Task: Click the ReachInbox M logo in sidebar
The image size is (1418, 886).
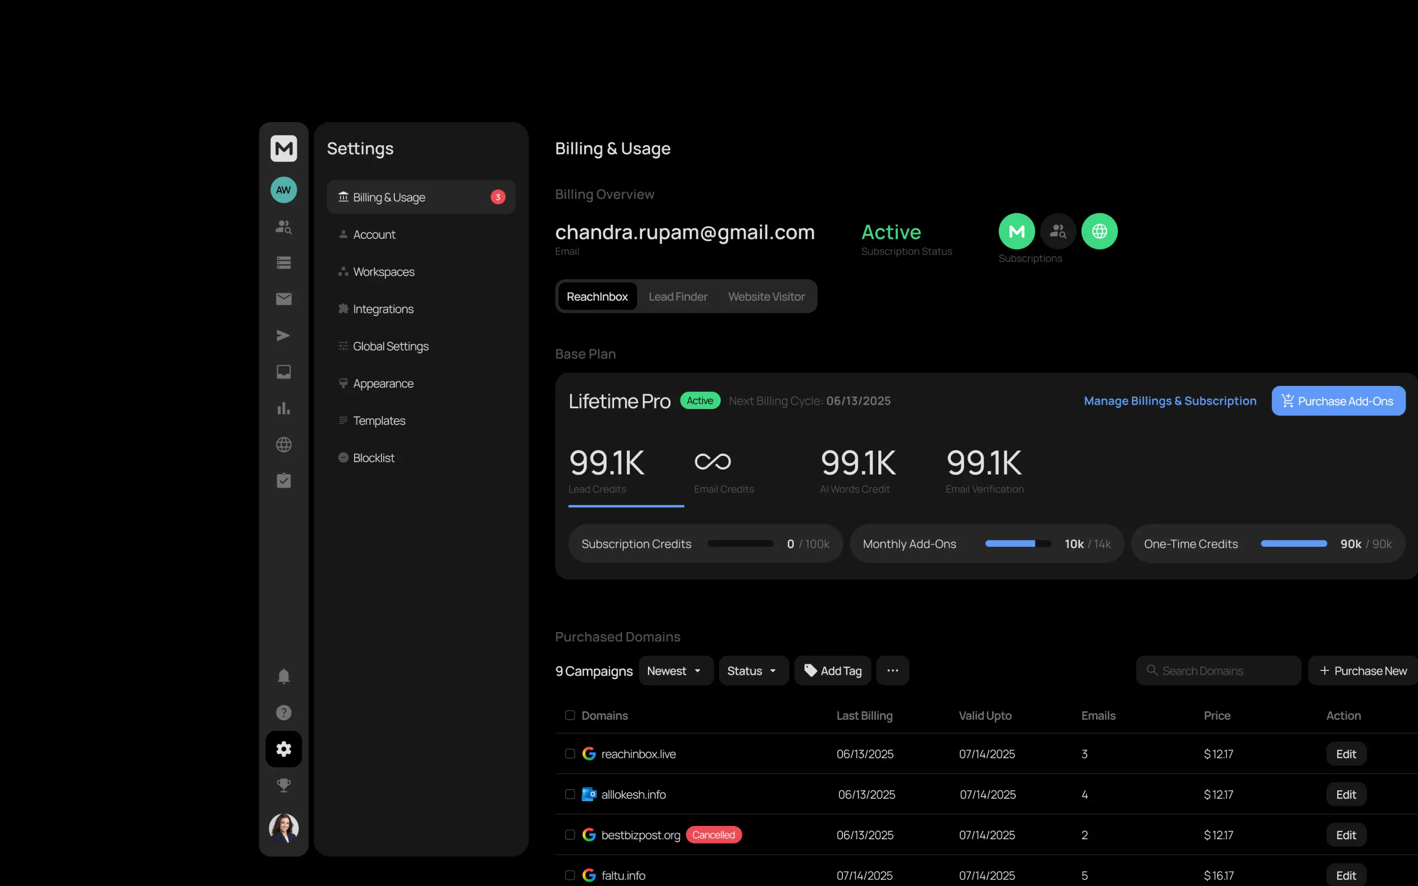Action: coord(284,148)
